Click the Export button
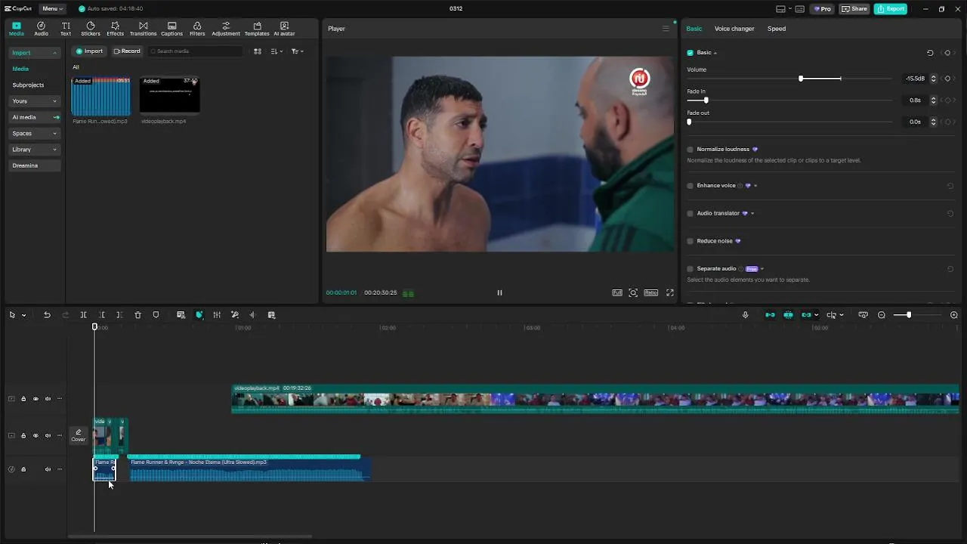Screen dimensions: 967x544 pyautogui.click(x=891, y=9)
